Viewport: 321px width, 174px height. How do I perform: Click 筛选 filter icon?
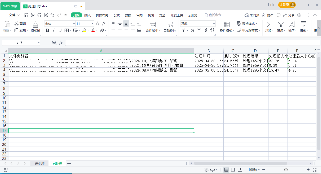281,27
